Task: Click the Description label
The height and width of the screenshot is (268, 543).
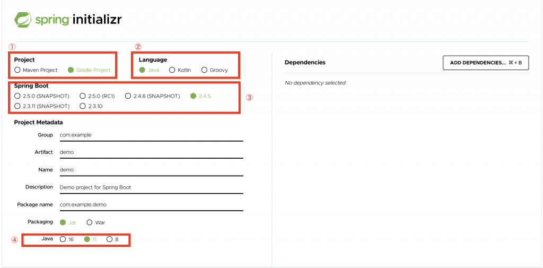Action: coord(39,187)
